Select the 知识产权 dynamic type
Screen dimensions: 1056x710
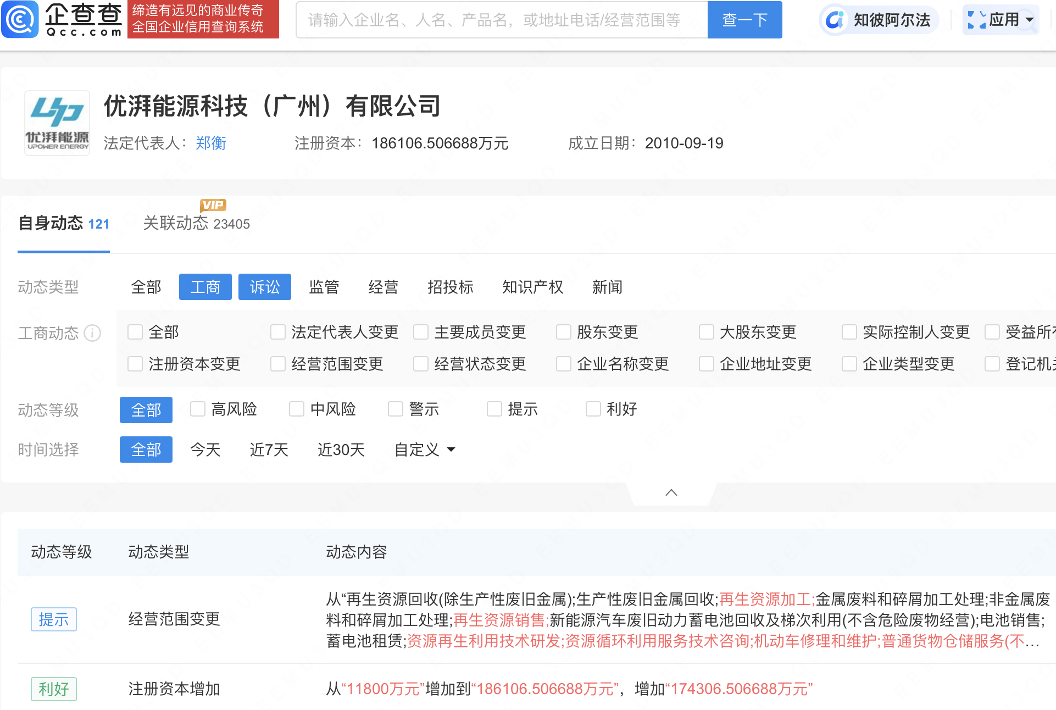[533, 287]
